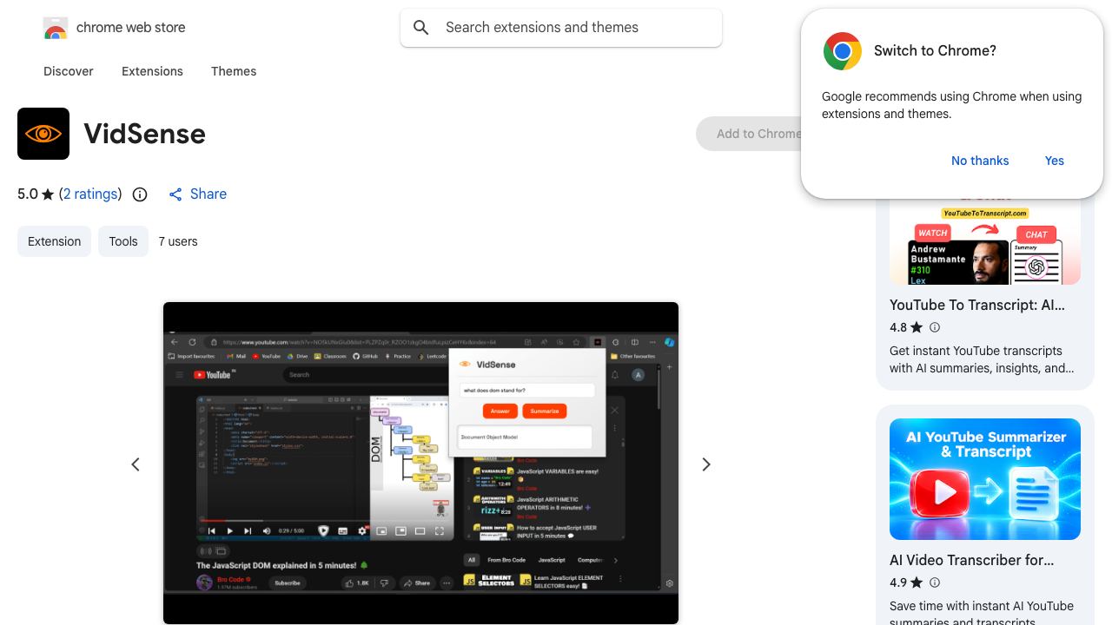Click the Google recommends using Chrome message

tap(952, 105)
